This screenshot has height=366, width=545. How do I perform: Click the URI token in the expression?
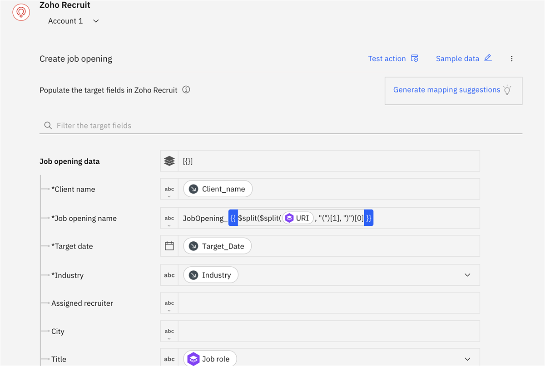pyautogui.click(x=298, y=218)
